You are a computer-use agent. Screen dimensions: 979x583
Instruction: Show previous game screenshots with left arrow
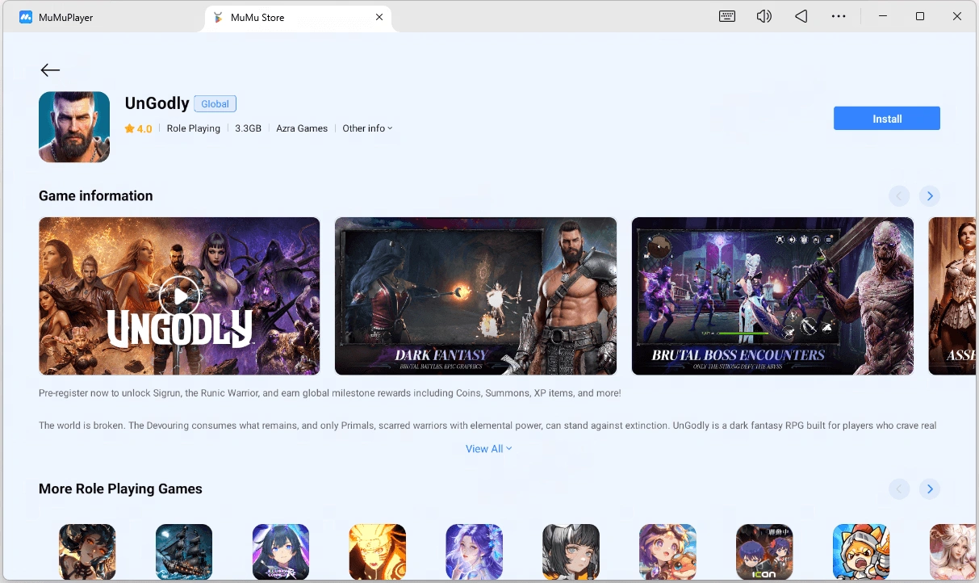899,196
